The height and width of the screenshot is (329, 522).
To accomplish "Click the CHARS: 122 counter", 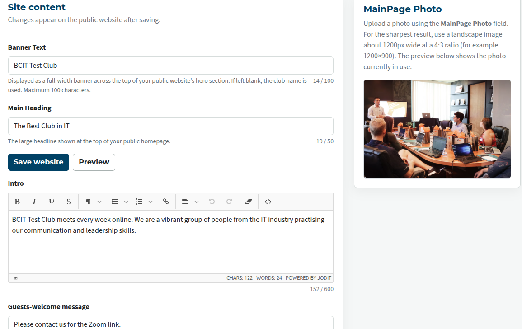I will (x=240, y=278).
